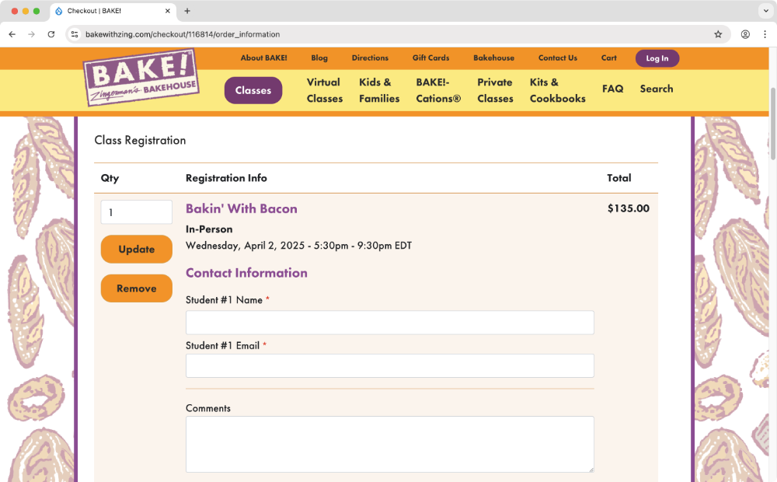
Task: Open the Bakin' With Bacon class link
Action: [x=241, y=208]
